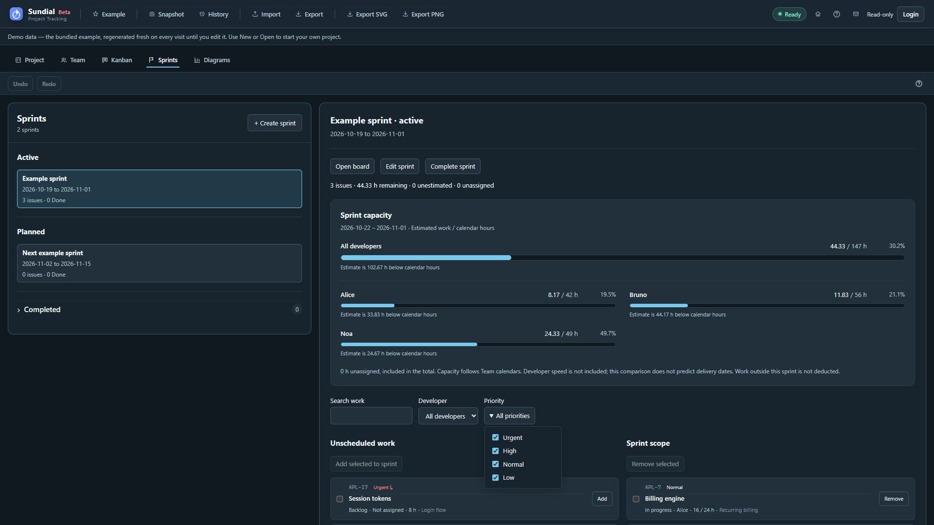The image size is (934, 525).
Task: Add Session tokens to the sprint
Action: [602, 499]
